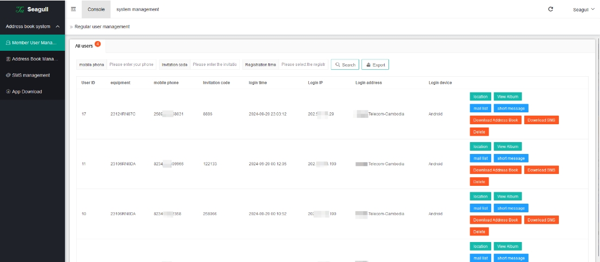Screen dimensions: 600x262
Task: Click the Search button
Action: (x=345, y=65)
